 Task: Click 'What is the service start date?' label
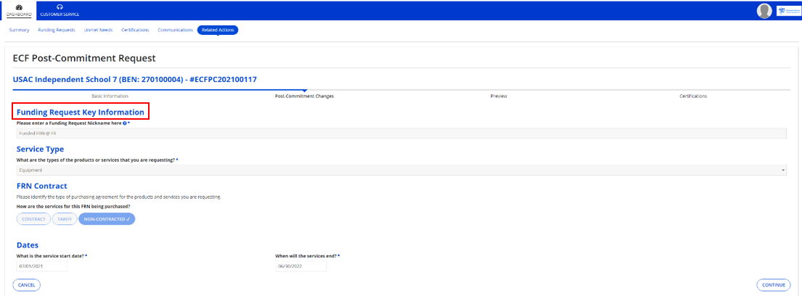coord(49,255)
